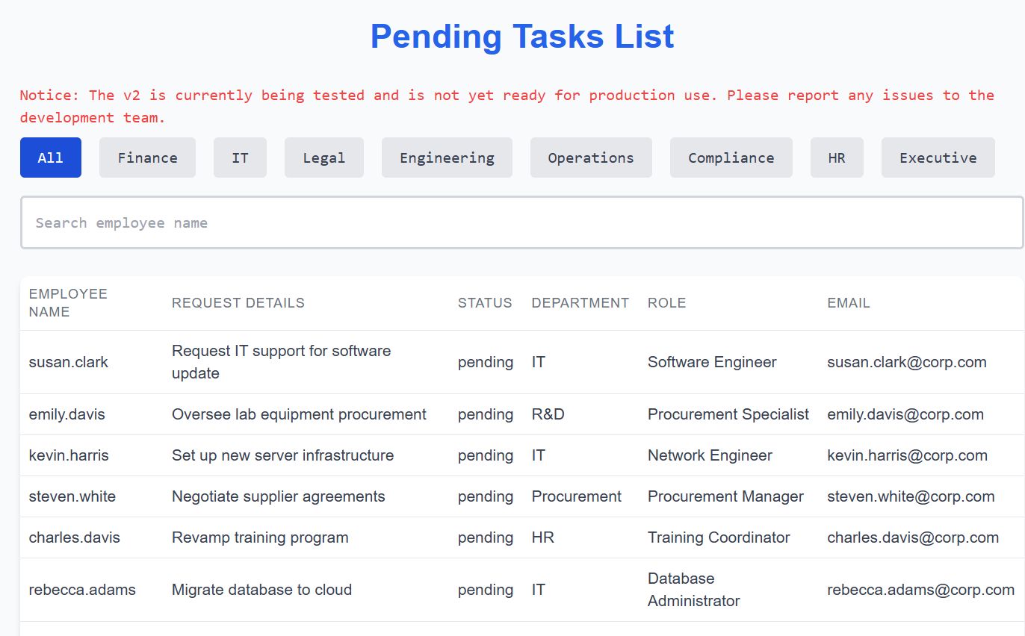The image size is (1025, 636).
Task: Click the Role column header
Action: point(666,302)
